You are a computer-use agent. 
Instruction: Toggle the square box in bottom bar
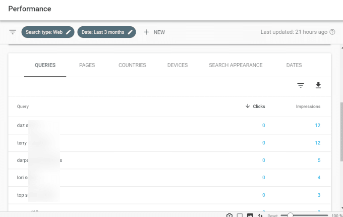240,215
